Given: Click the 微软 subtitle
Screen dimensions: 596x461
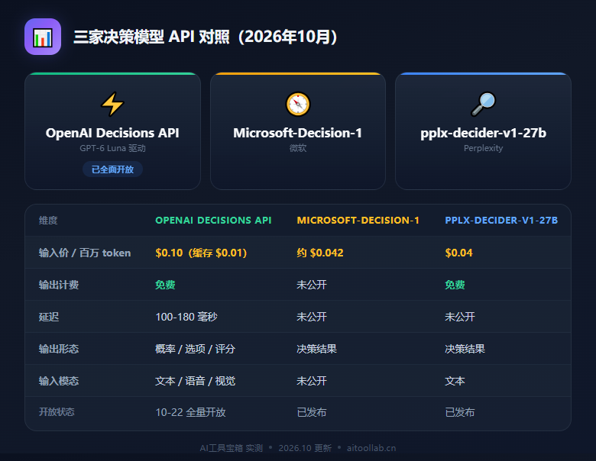Looking at the screenshot, I should pyautogui.click(x=298, y=148).
